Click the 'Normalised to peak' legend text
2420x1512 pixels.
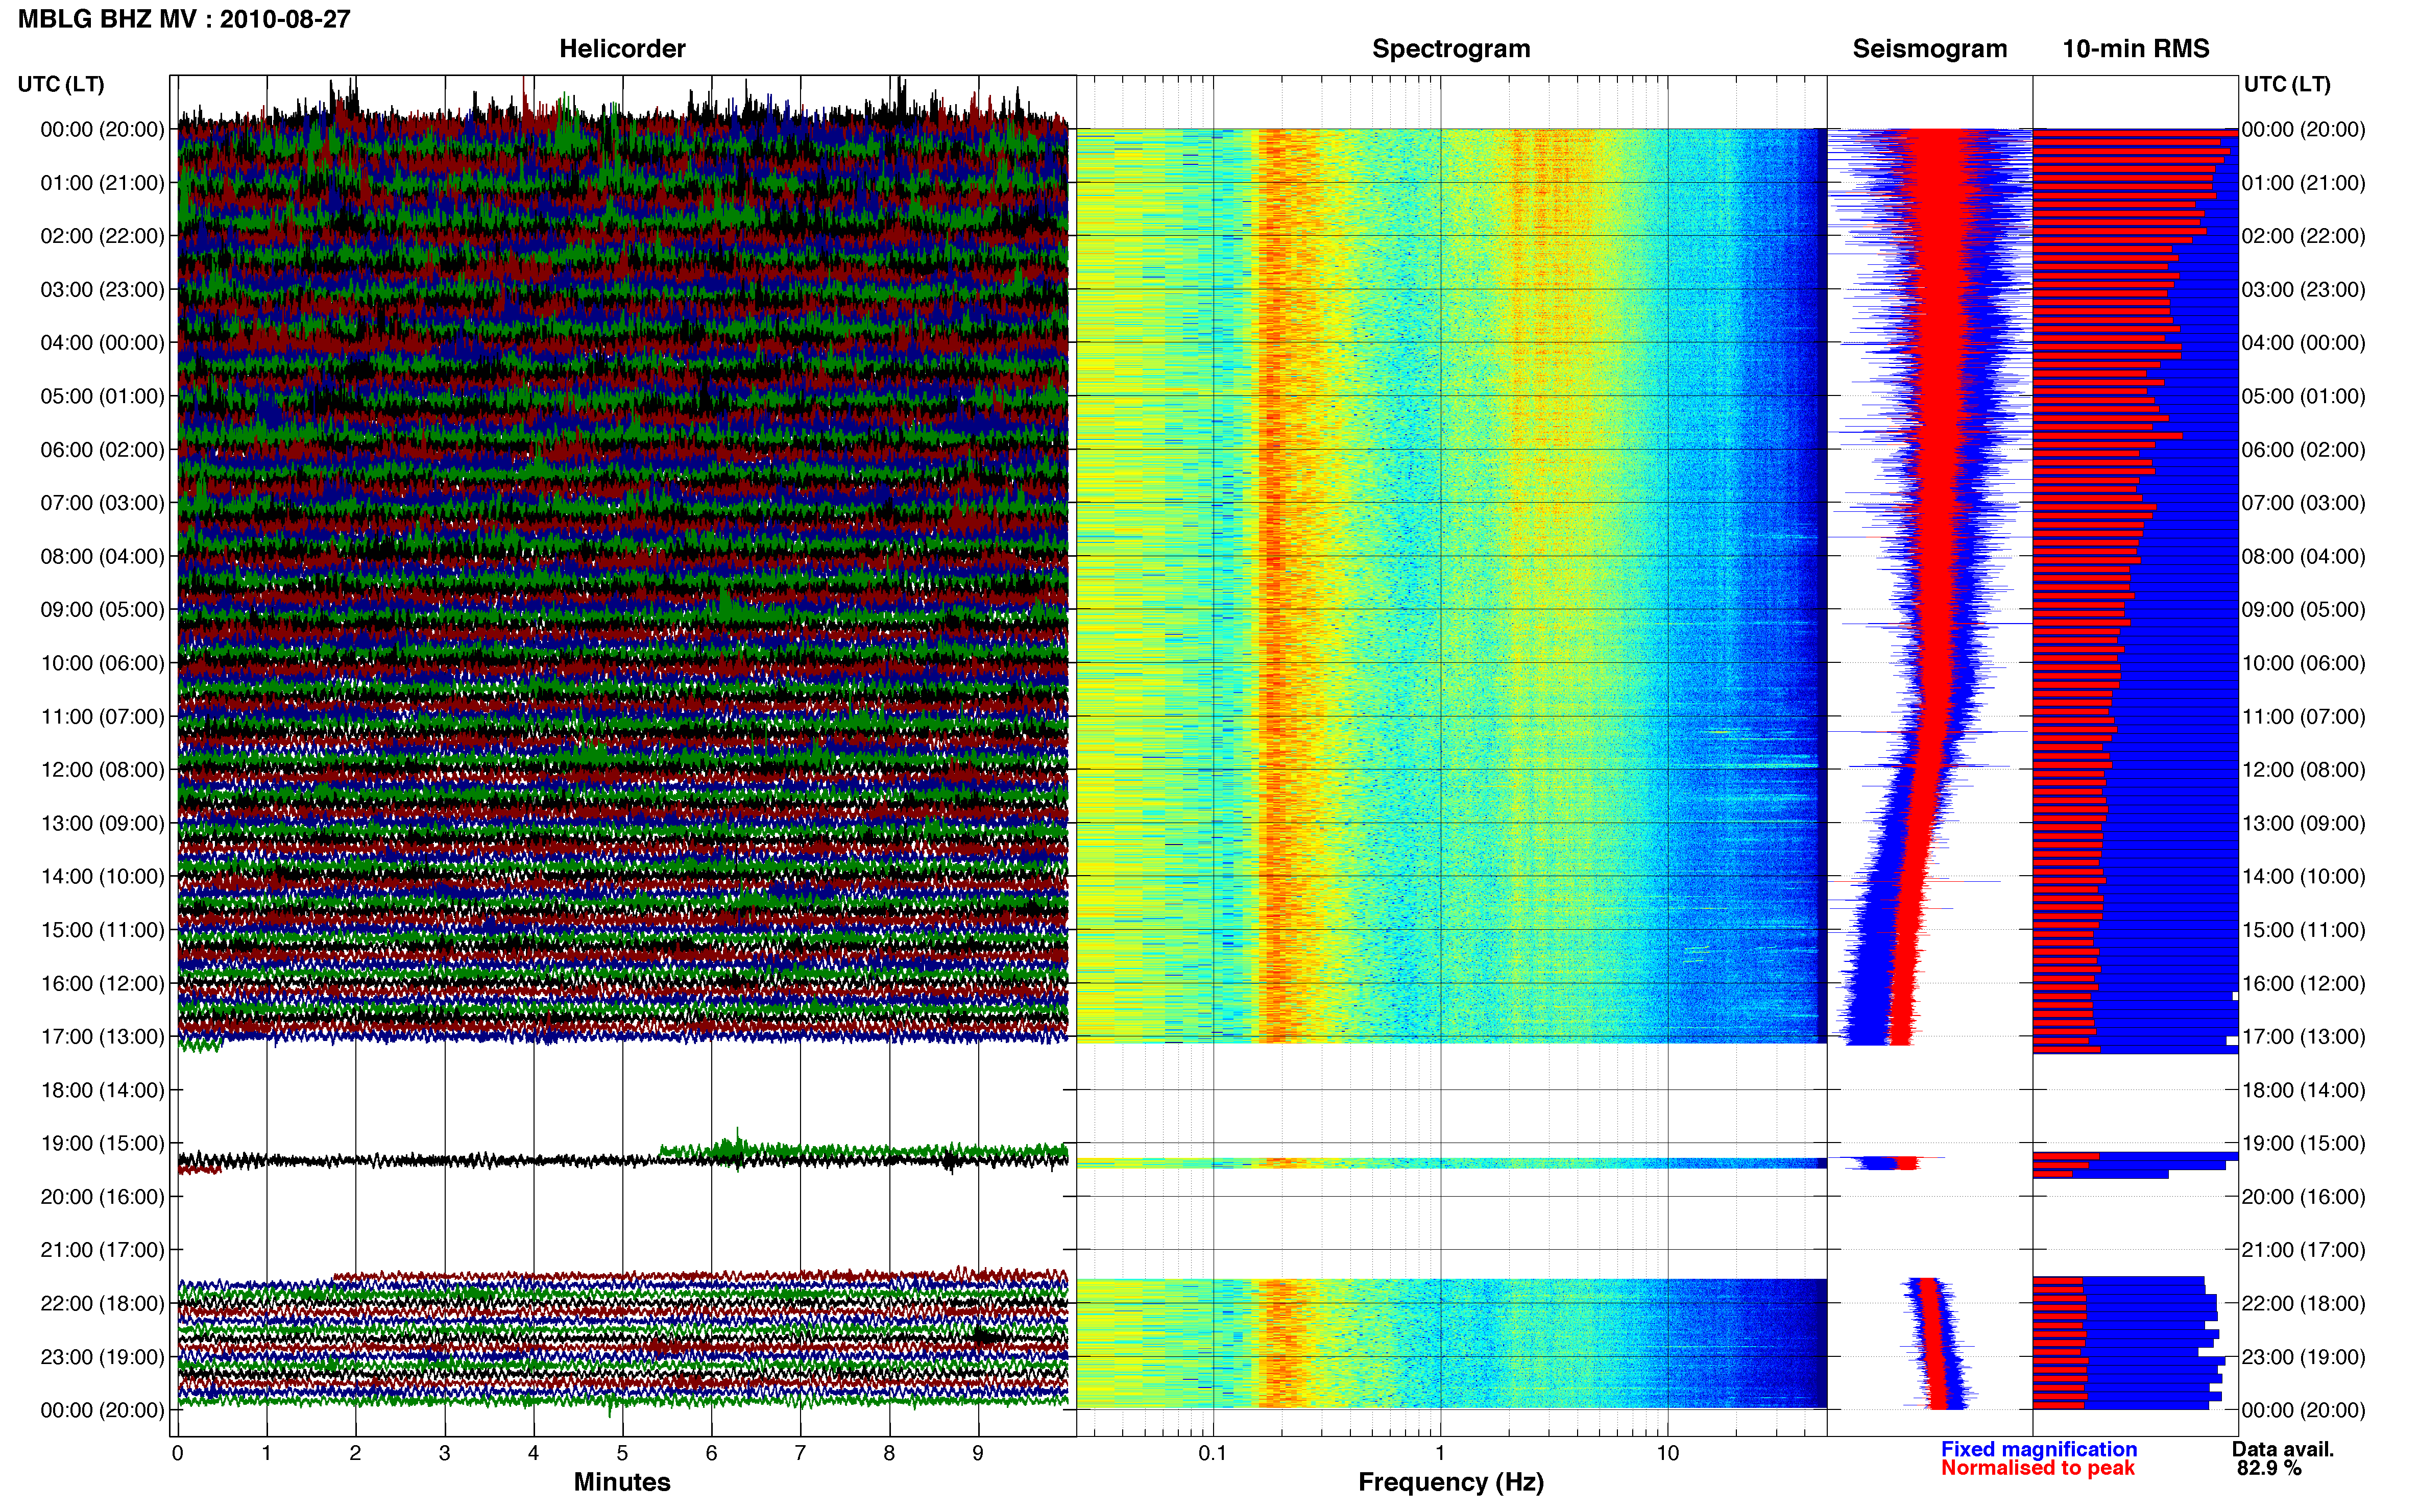tap(2038, 1468)
